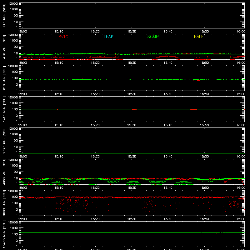
Task: Click 15:30 tick label below 4995 MHz panel
Action: 132,188
